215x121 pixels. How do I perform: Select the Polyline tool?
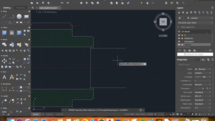pyautogui.click(x=12, y=16)
